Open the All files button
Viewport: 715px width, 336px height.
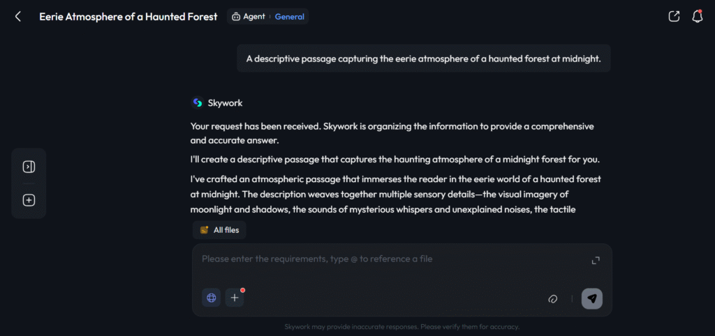tap(219, 230)
